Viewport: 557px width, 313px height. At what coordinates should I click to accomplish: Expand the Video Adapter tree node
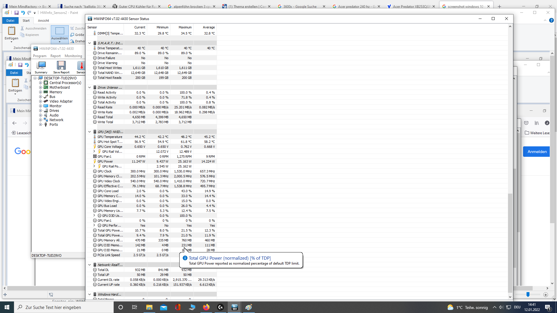[41, 101]
